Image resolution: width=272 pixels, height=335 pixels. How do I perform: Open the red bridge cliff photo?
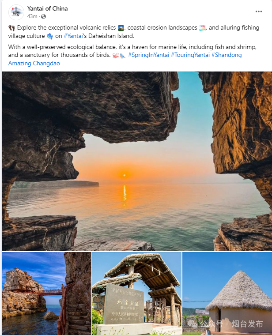point(46,294)
